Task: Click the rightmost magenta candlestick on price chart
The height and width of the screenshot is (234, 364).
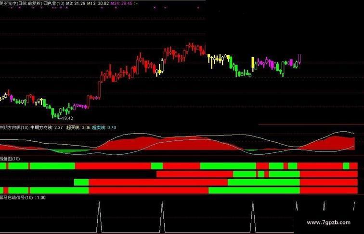Action: click(299, 59)
